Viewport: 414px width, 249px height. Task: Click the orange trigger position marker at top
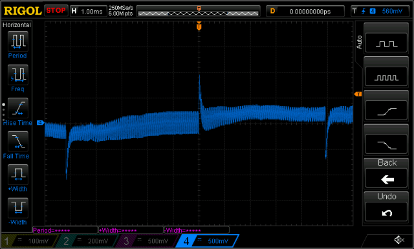coord(199,26)
